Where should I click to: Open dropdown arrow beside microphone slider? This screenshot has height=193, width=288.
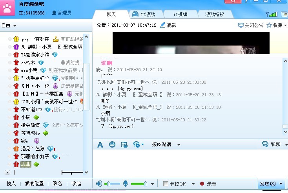[x=153, y=184]
